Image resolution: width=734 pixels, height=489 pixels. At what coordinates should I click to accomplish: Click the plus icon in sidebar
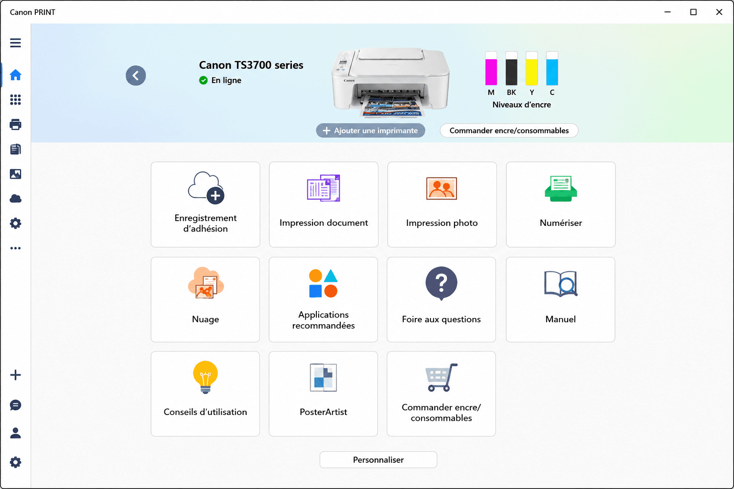(15, 375)
